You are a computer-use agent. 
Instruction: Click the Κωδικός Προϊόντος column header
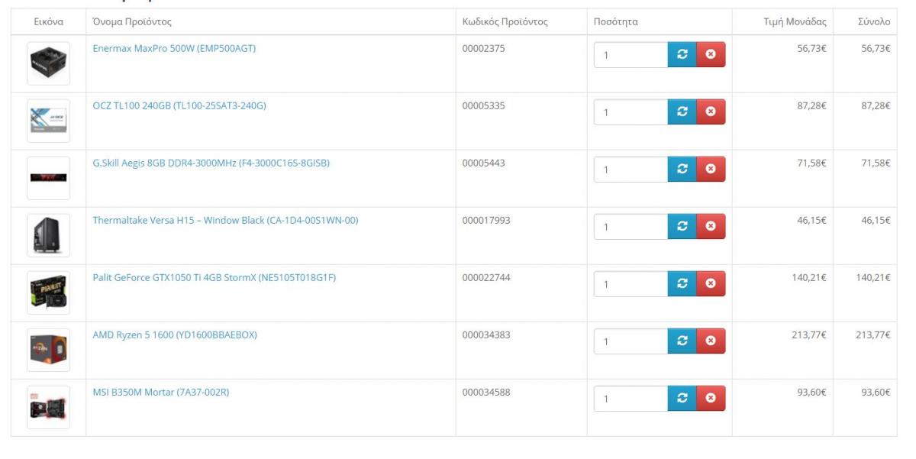(x=505, y=21)
